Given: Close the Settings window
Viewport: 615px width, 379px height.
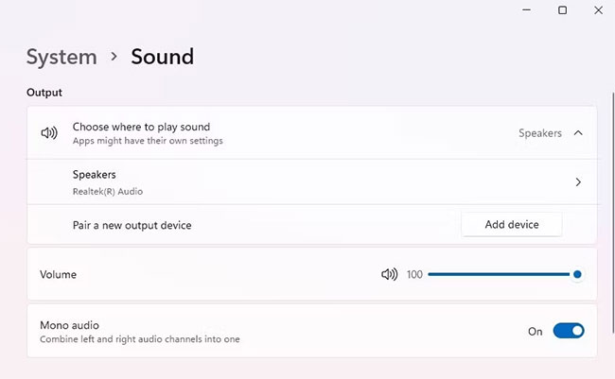Looking at the screenshot, I should coord(598,10).
